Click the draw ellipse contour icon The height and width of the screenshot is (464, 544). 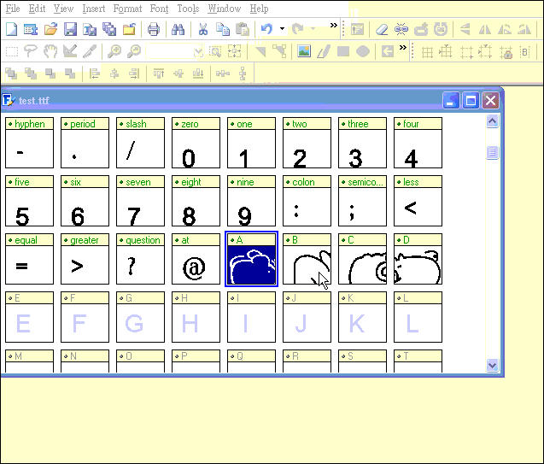(x=363, y=51)
